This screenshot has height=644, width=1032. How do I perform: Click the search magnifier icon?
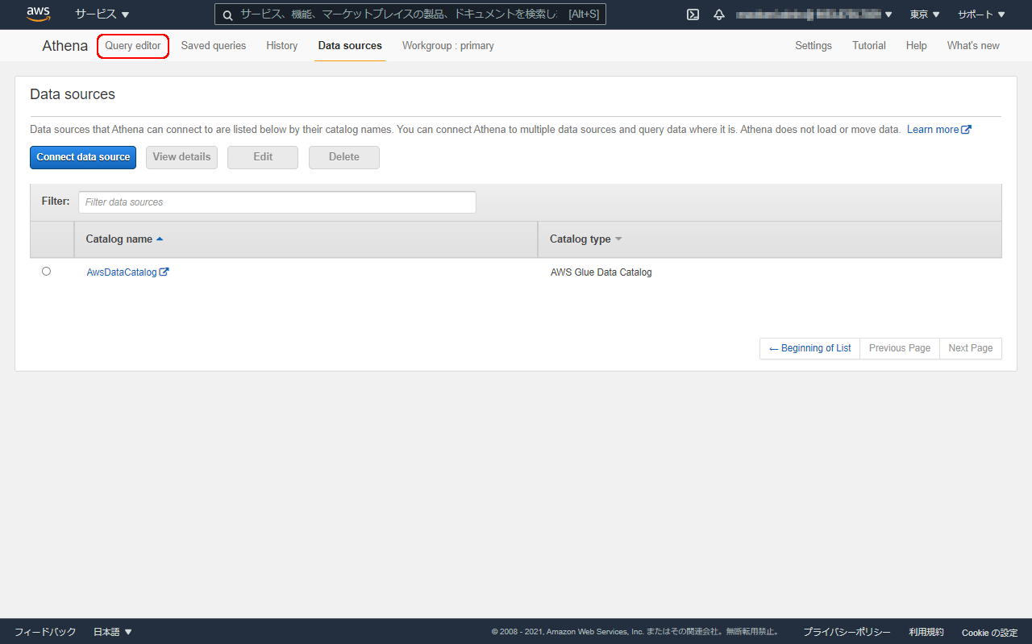click(x=227, y=15)
